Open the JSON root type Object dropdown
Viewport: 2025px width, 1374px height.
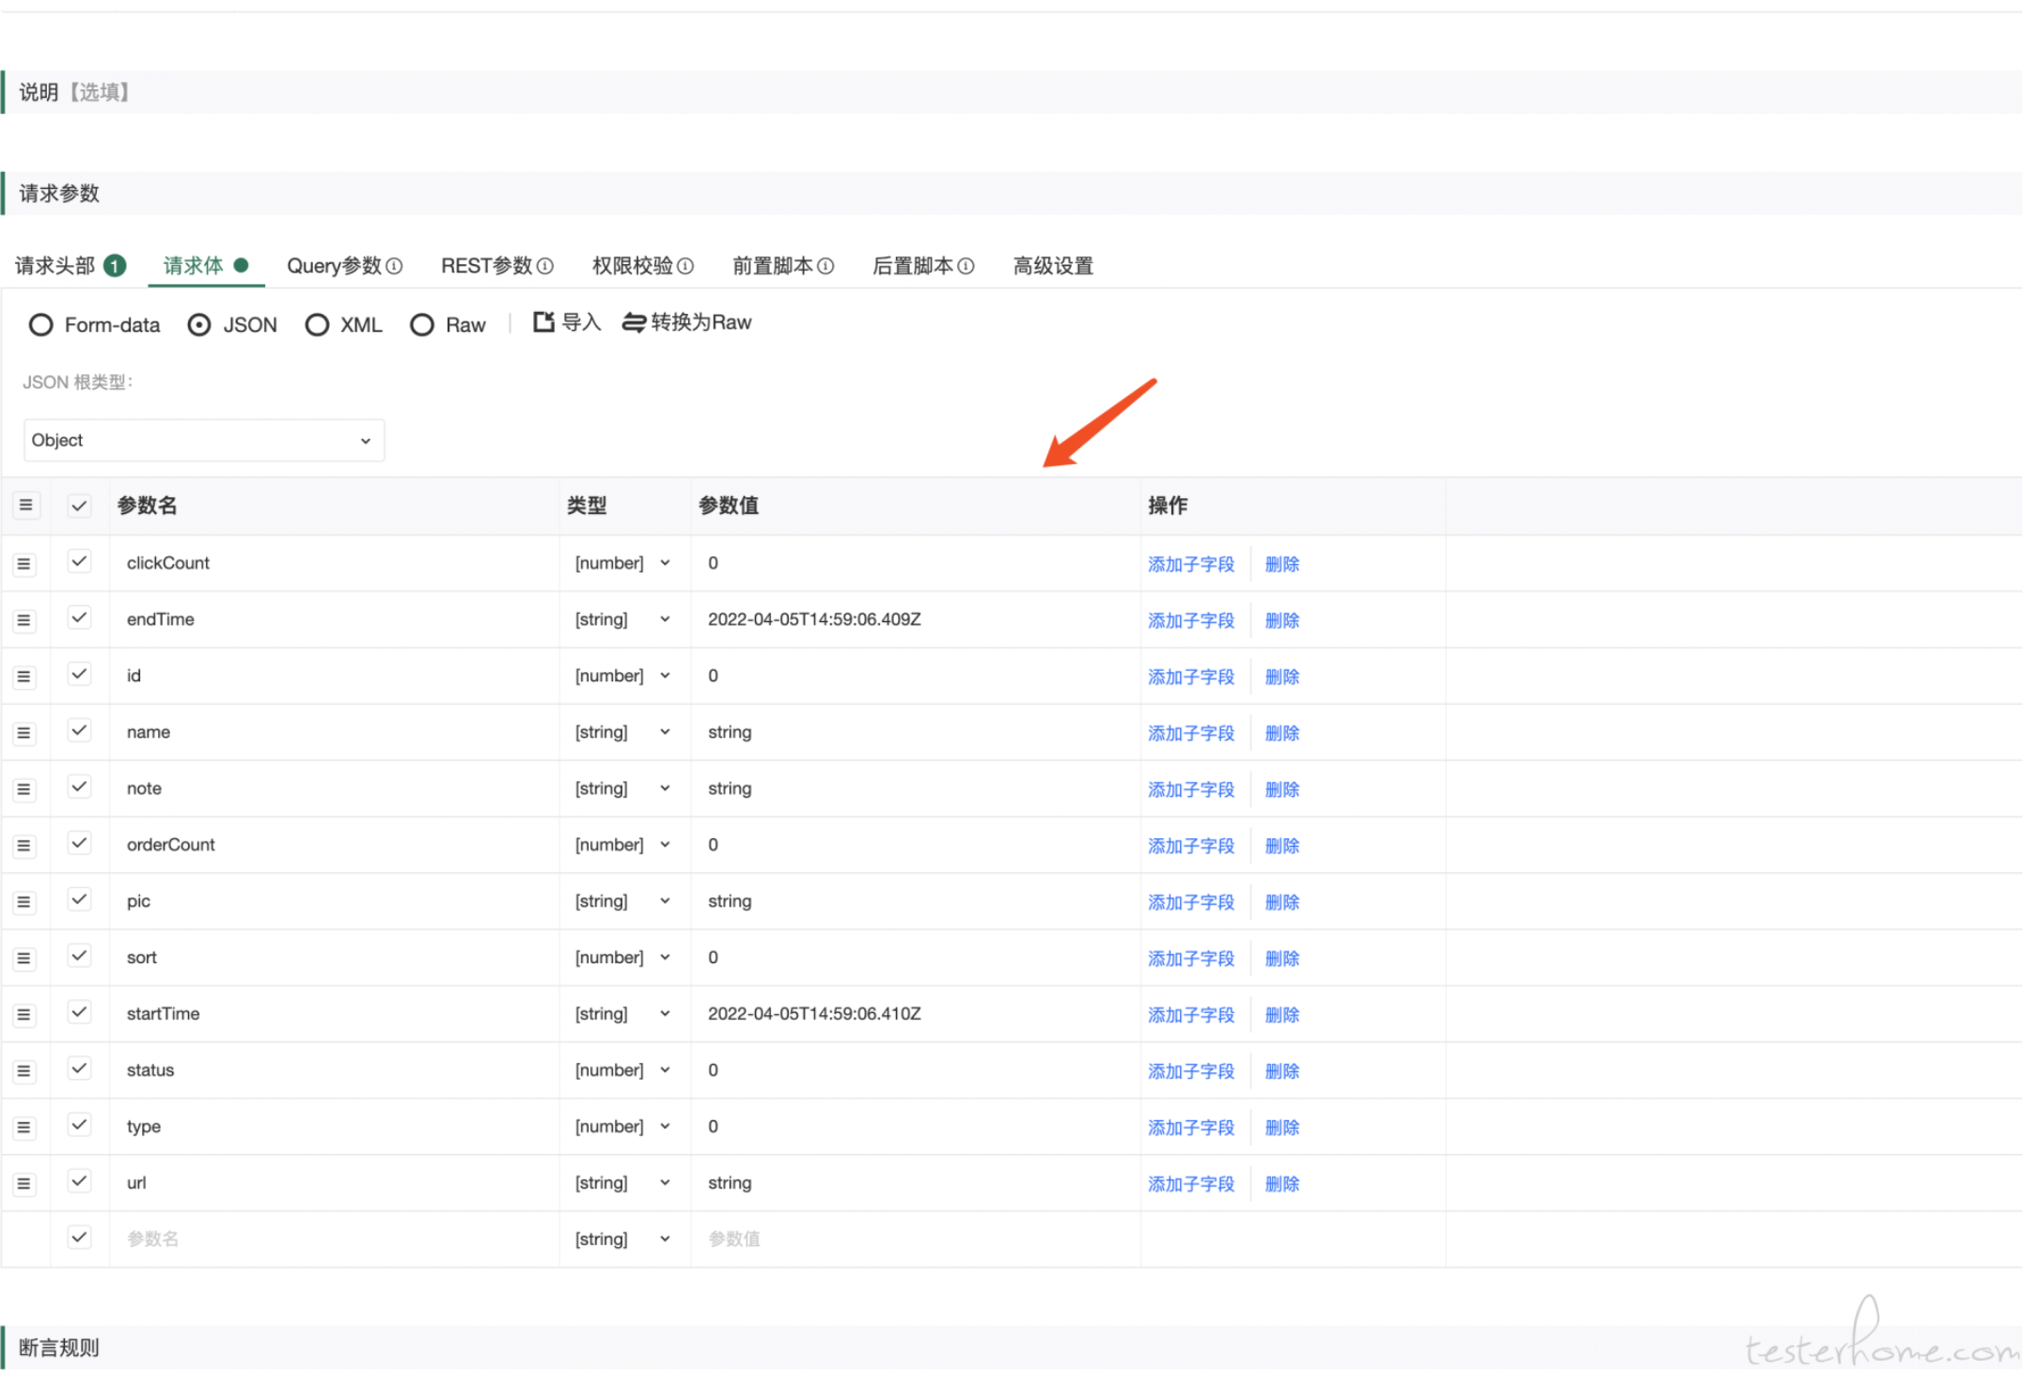click(203, 441)
